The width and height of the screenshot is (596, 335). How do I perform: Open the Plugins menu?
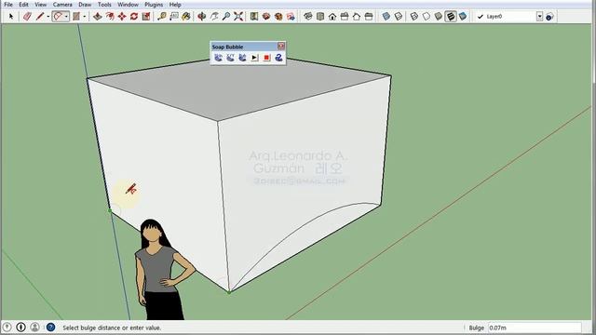(154, 5)
